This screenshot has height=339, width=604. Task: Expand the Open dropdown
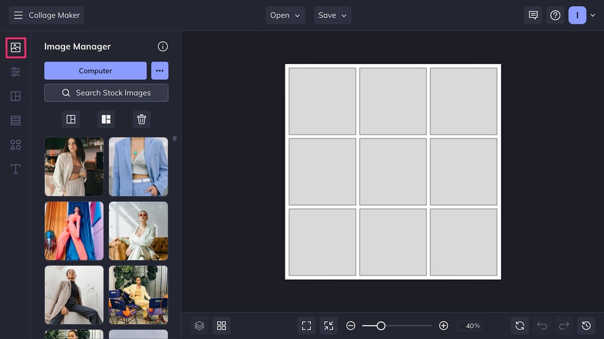[285, 15]
